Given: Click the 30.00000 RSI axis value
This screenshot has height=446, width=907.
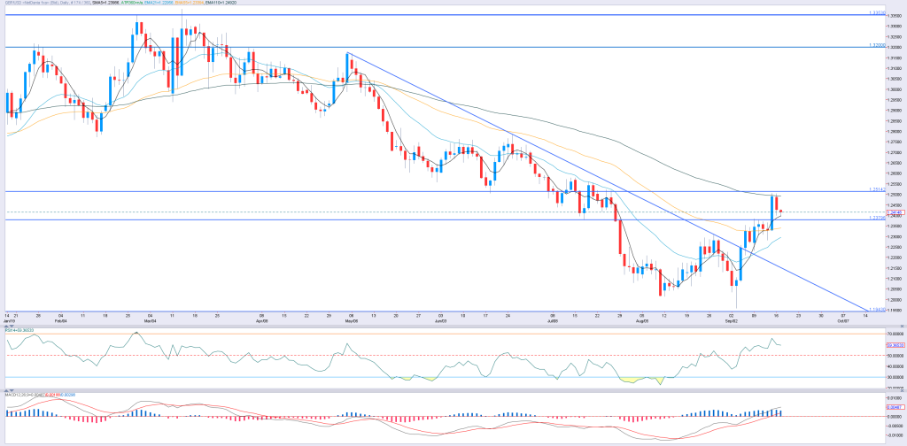Looking at the screenshot, I should 895,377.
